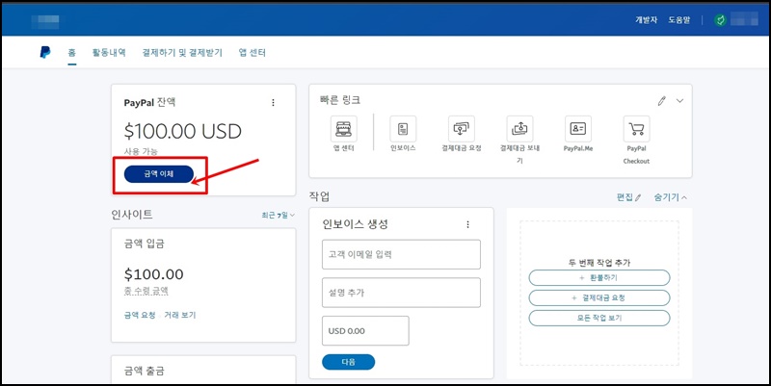
Task: Click the PayPal logo icon
Action: (x=45, y=53)
